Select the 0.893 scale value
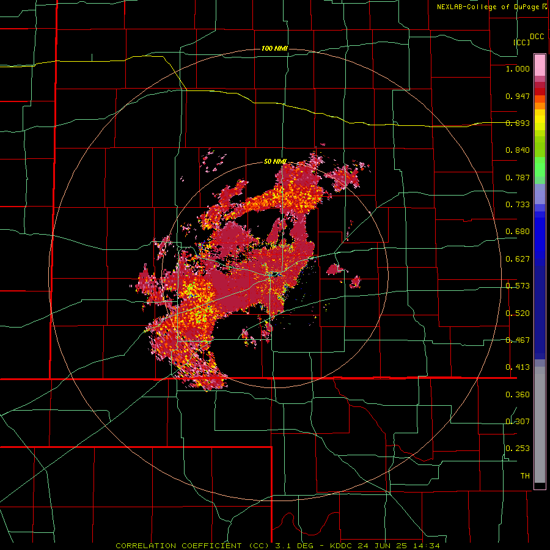 click(x=518, y=123)
